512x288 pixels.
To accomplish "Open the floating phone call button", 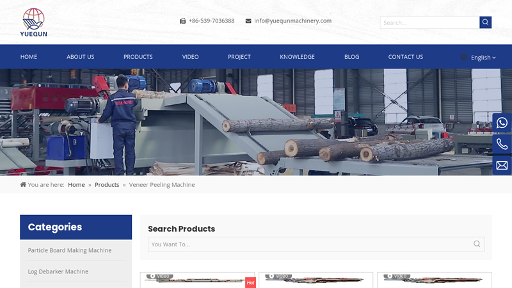I will point(502,144).
